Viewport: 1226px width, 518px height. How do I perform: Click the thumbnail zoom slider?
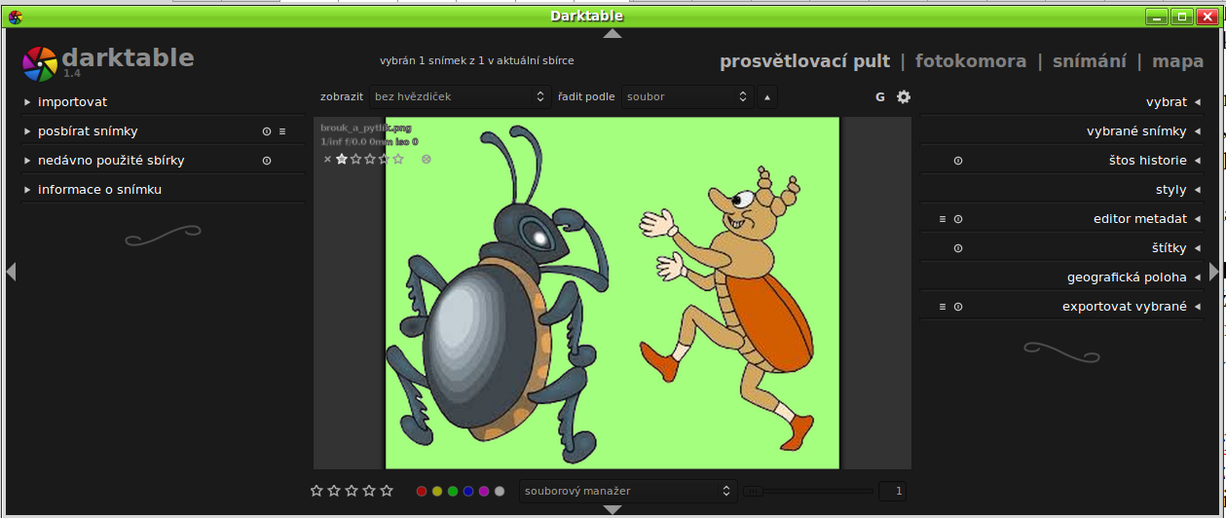pyautogui.click(x=808, y=492)
